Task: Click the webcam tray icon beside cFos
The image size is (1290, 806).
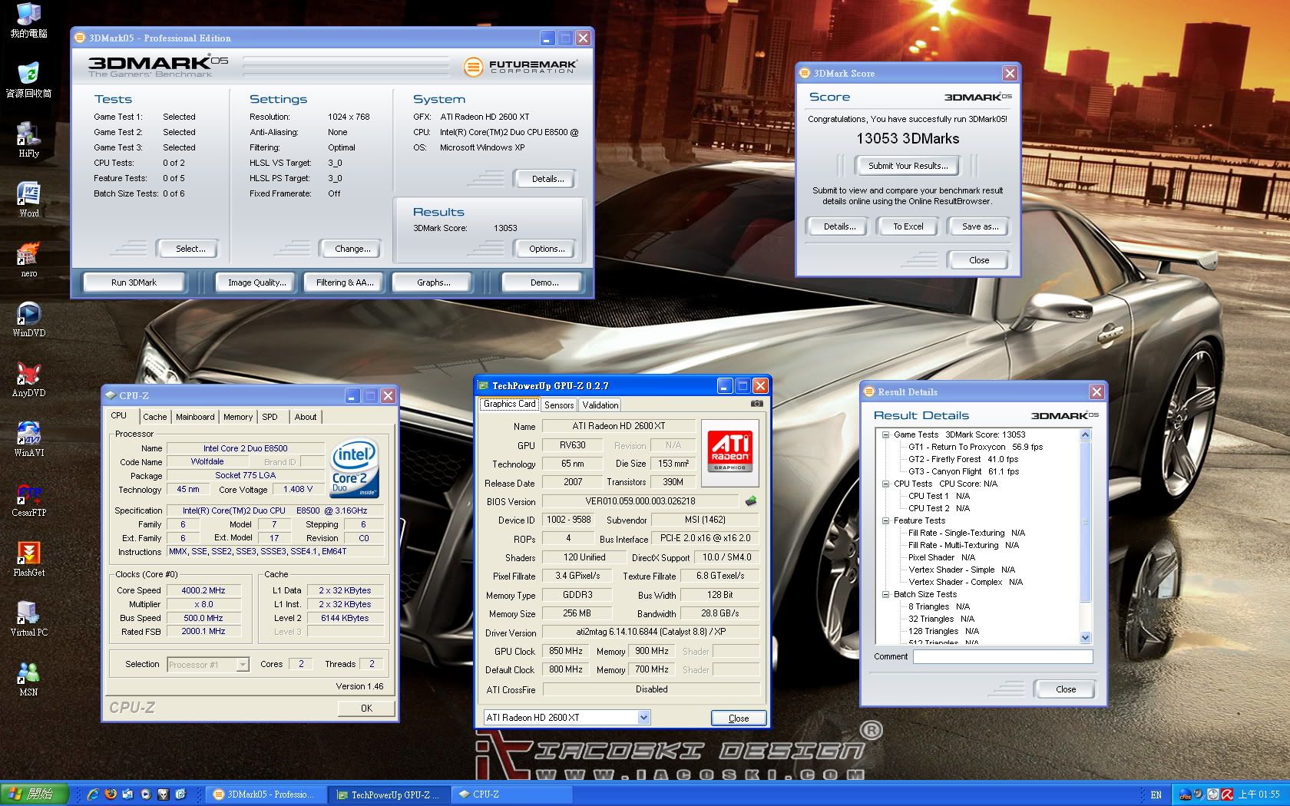Action: pyautogui.click(x=1200, y=794)
